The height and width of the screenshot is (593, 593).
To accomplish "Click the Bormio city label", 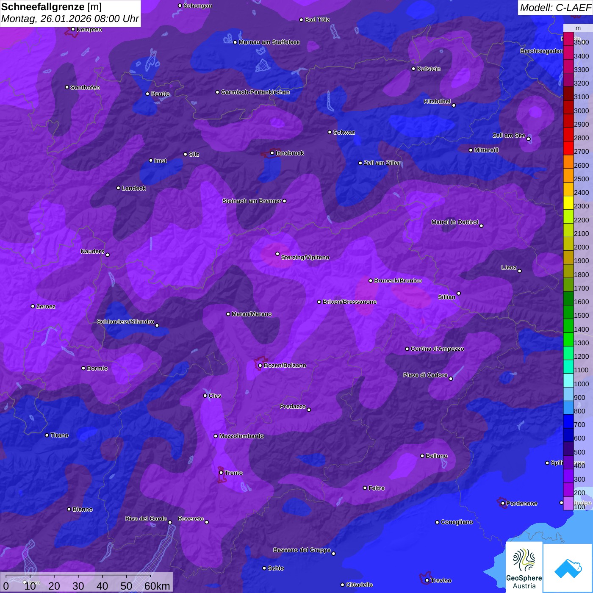I will [97, 368].
